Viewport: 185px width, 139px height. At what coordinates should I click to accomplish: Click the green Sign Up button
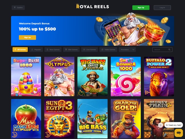pos(141,8)
